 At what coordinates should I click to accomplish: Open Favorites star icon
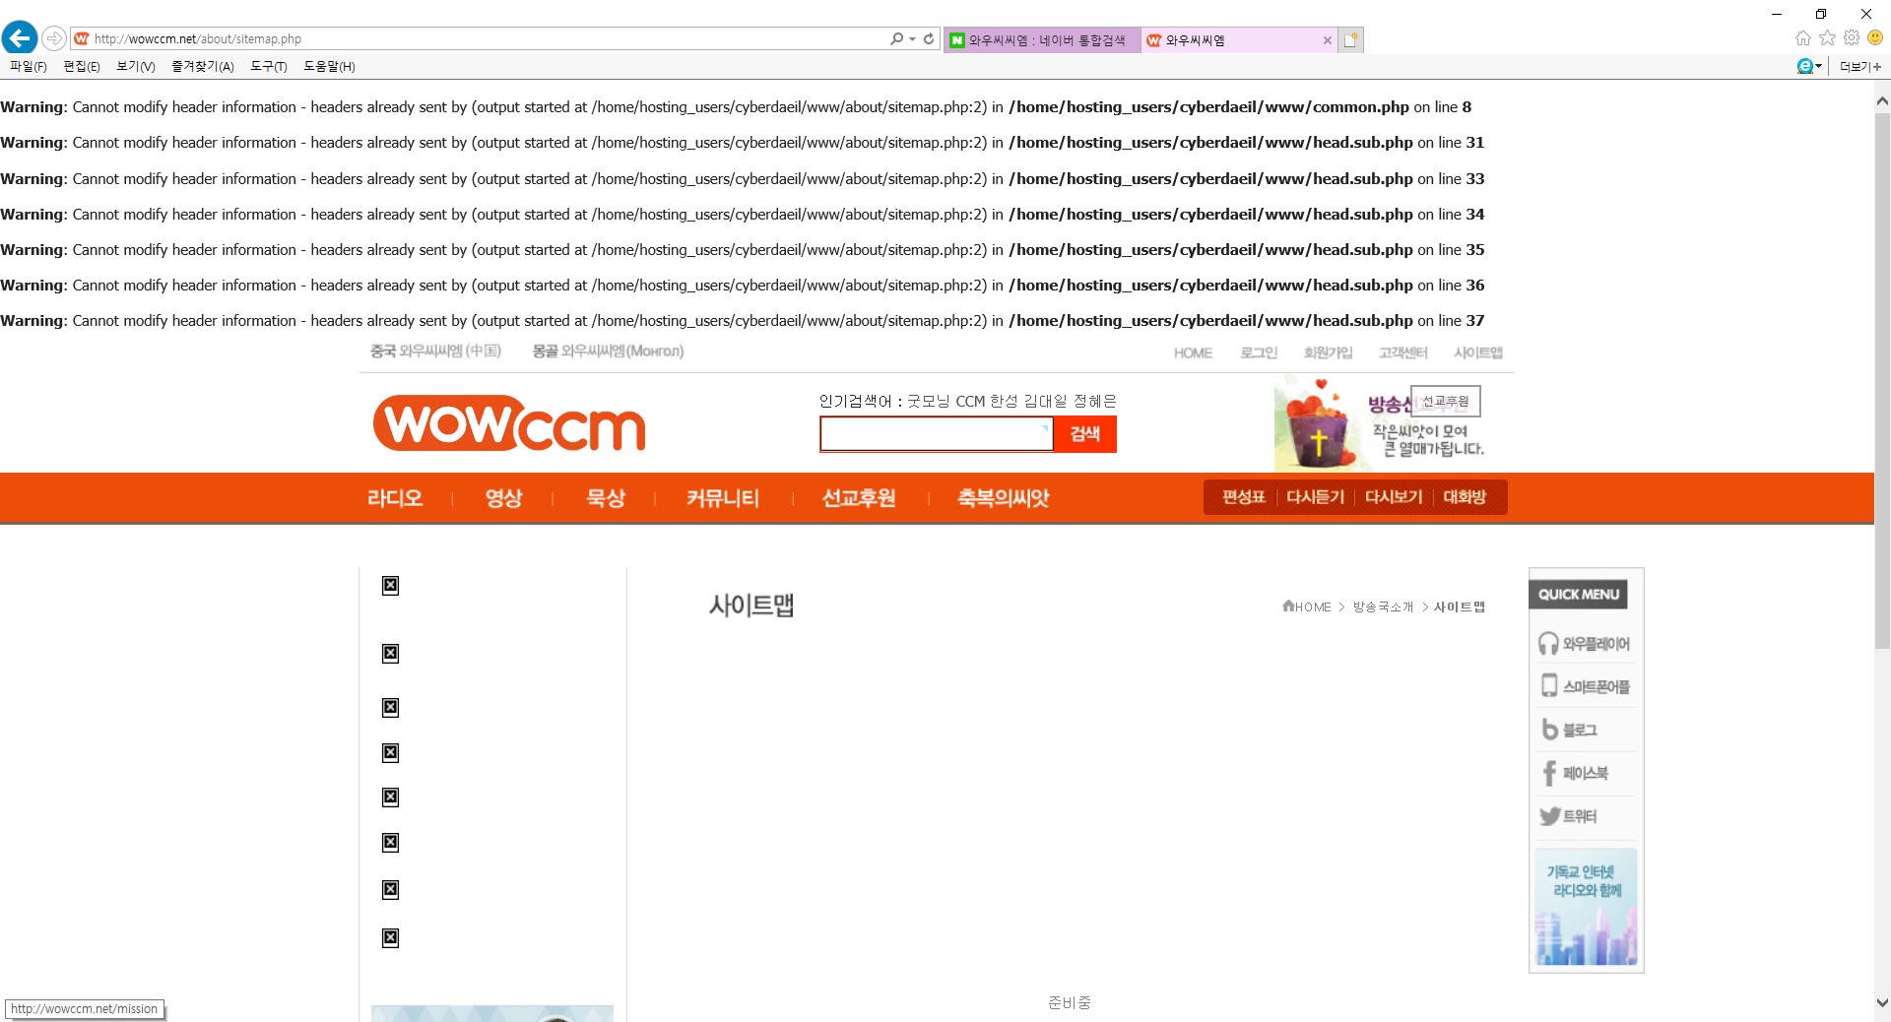[1827, 38]
